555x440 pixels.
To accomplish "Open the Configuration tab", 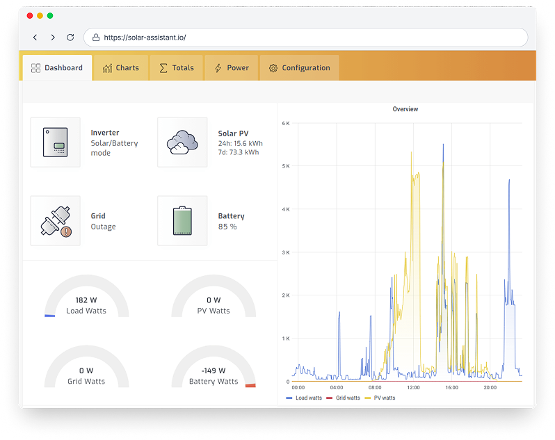I will click(x=300, y=68).
